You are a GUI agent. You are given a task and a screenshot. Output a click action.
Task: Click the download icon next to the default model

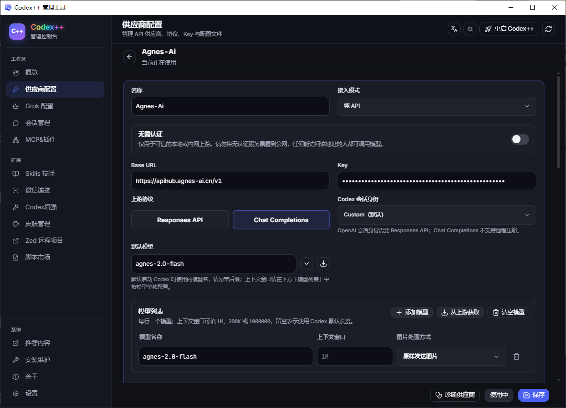tap(323, 263)
